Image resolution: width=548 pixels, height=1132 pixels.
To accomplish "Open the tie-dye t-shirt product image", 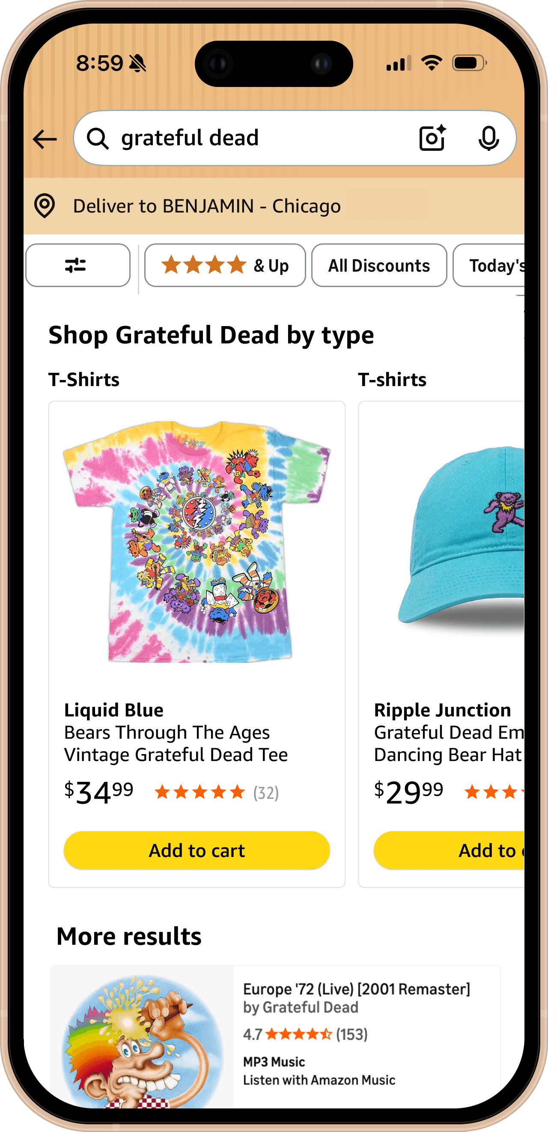I will point(197,542).
